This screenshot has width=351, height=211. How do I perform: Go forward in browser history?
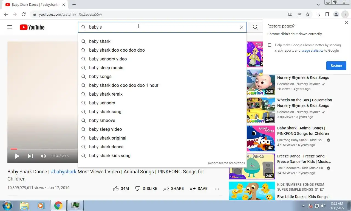click(15, 14)
